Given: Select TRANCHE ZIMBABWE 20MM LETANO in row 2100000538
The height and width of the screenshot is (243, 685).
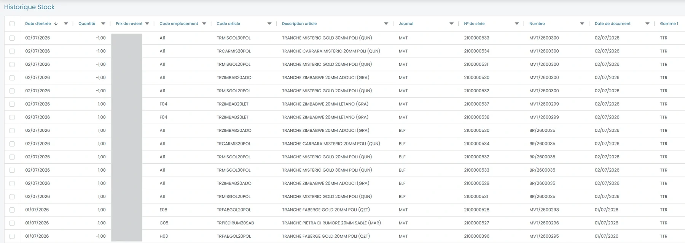Looking at the screenshot, I should [x=325, y=117].
